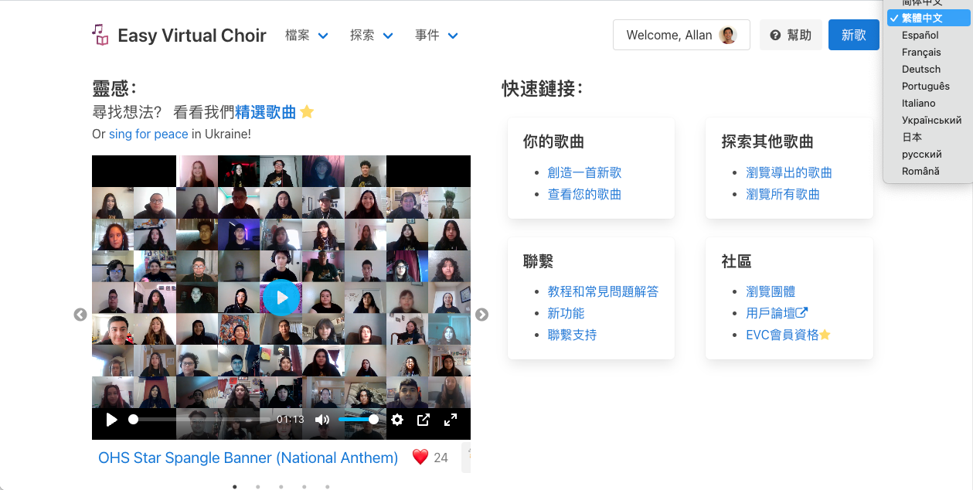Select the last carousel dot indicator
This screenshot has width=973, height=490.
pos(328,487)
